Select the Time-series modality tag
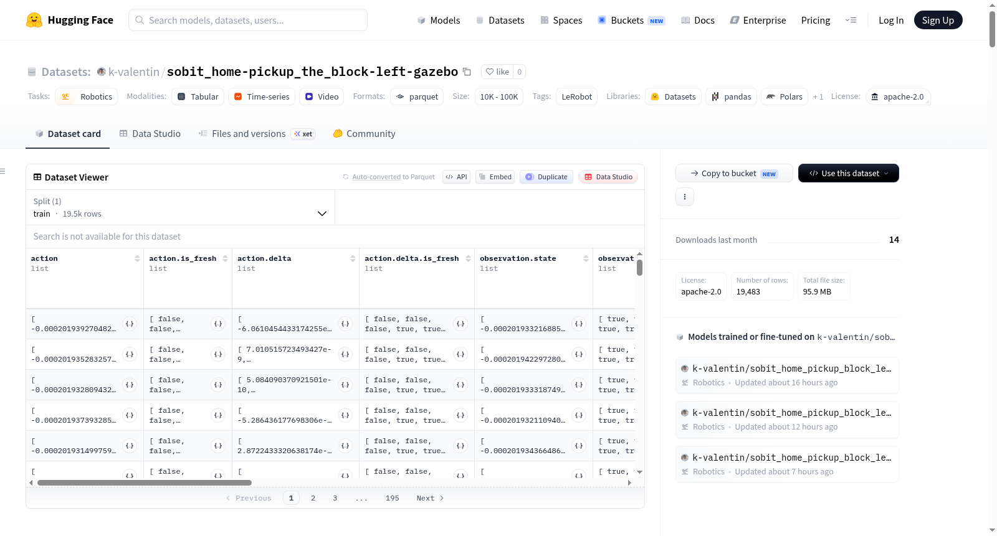997x536 pixels. (261, 96)
